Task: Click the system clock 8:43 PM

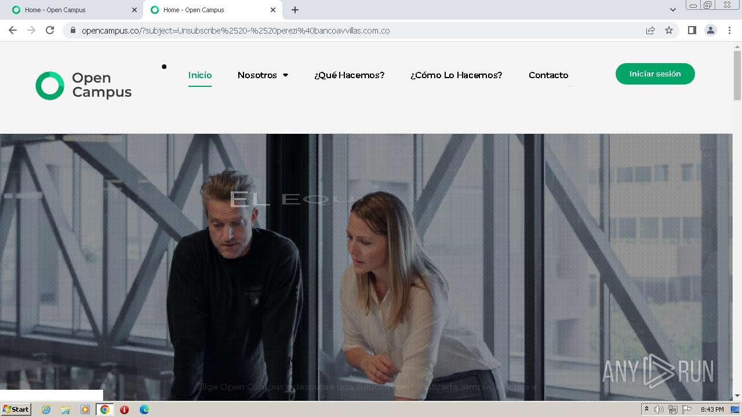Action: click(712, 409)
